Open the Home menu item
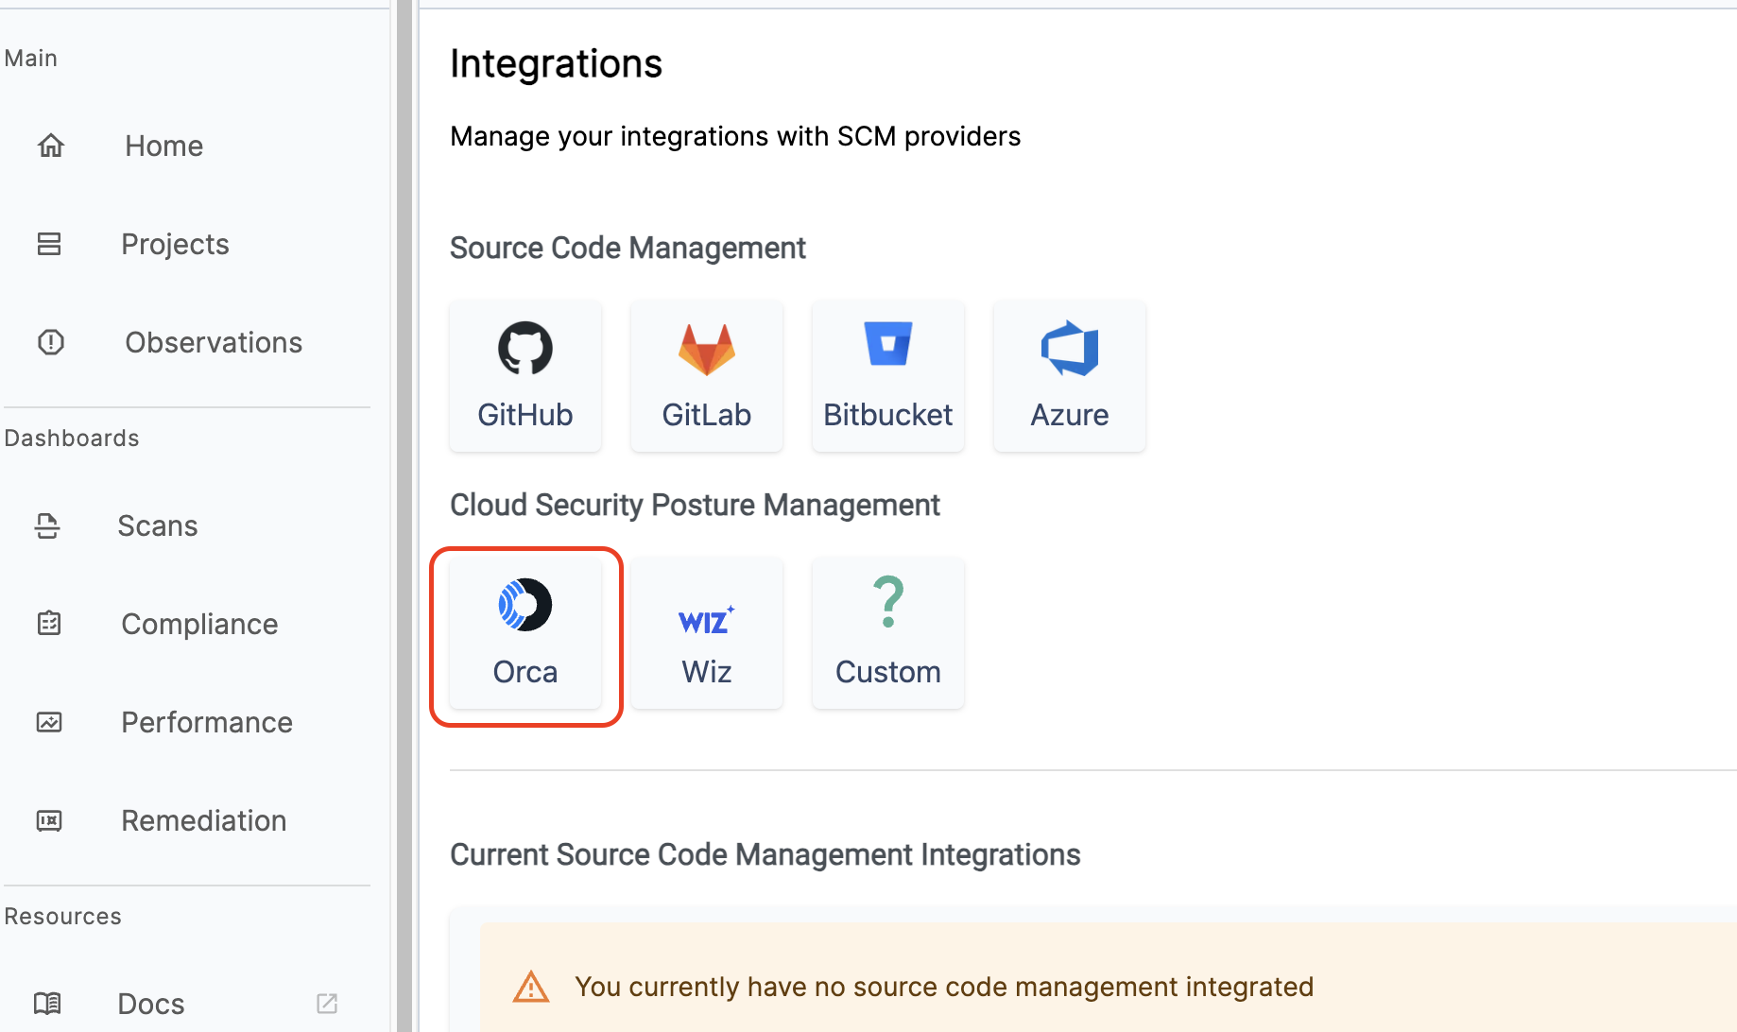 (x=164, y=146)
